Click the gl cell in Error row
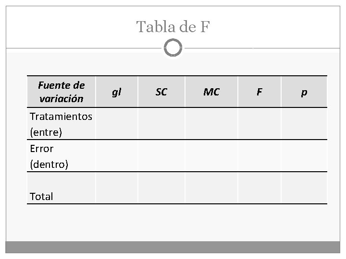The height and width of the screenshot is (259, 346). pos(117,156)
